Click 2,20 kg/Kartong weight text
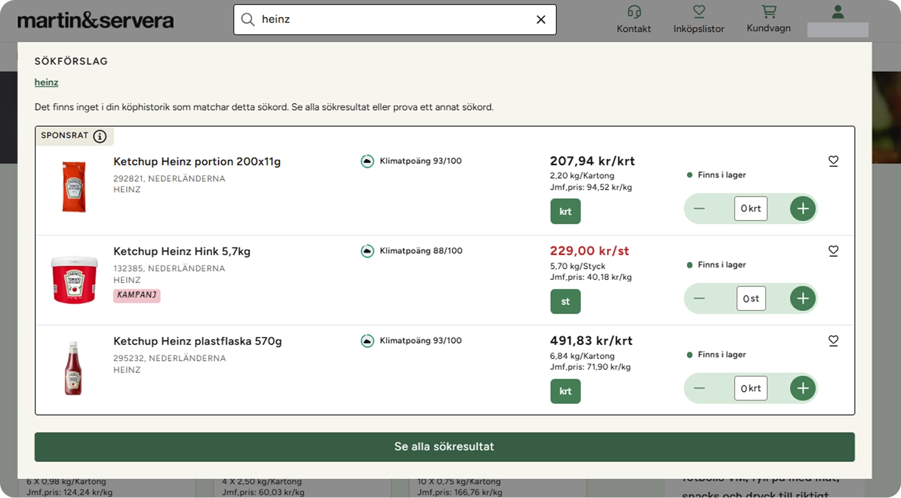Image resolution: width=901 pixels, height=498 pixels. (x=582, y=176)
